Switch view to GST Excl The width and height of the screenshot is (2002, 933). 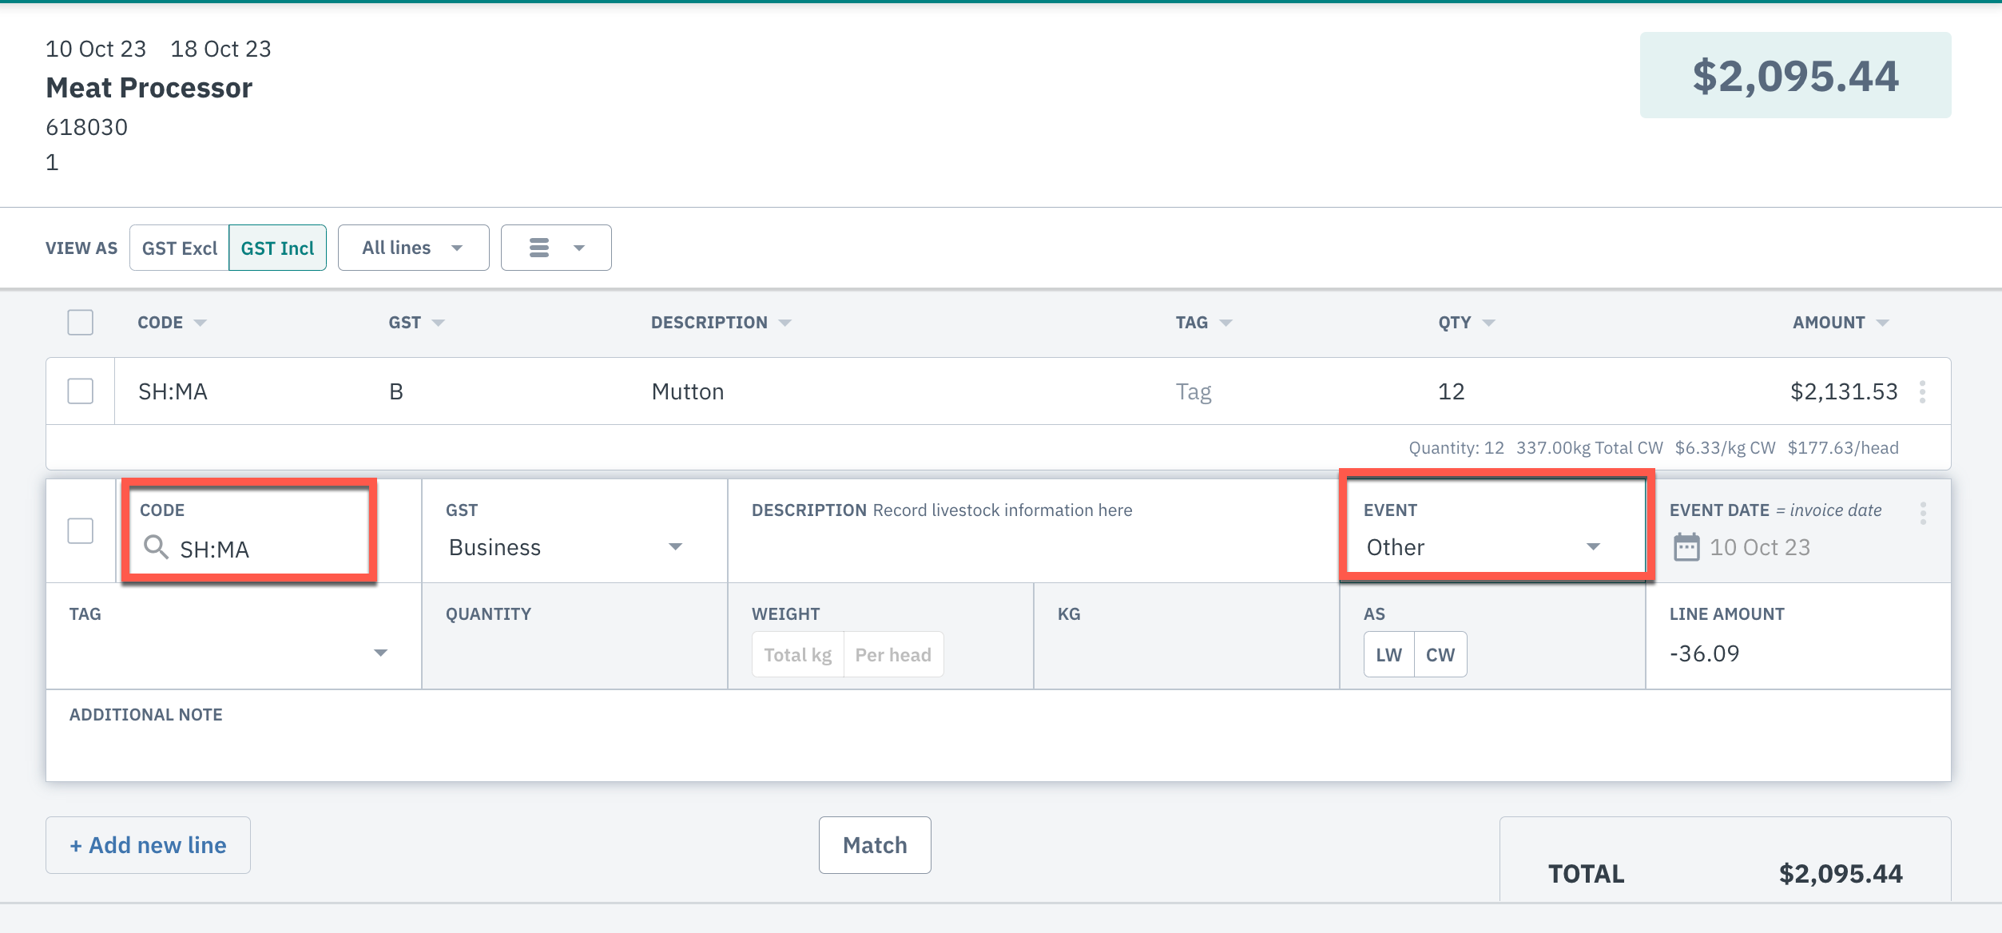[x=180, y=248]
